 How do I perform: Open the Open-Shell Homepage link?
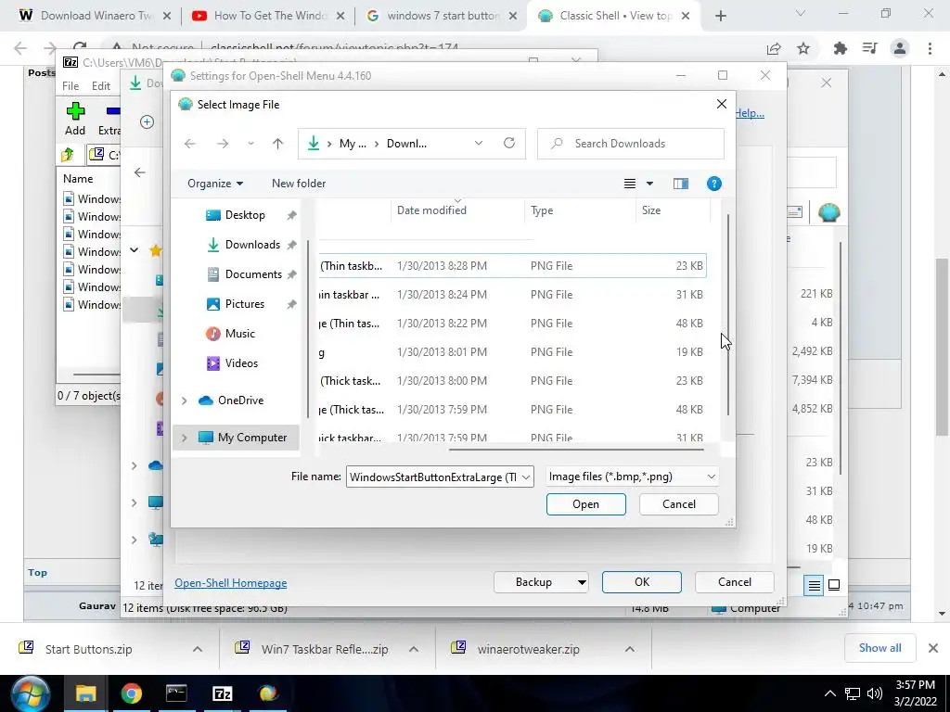click(x=230, y=582)
